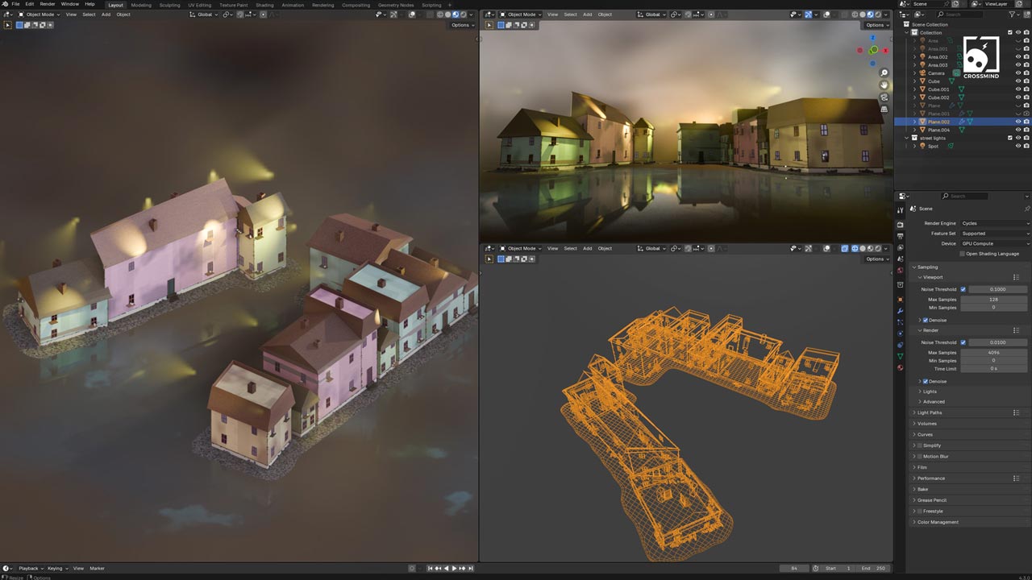Open the Render Engine dropdown showing Cycles

pyautogui.click(x=994, y=223)
